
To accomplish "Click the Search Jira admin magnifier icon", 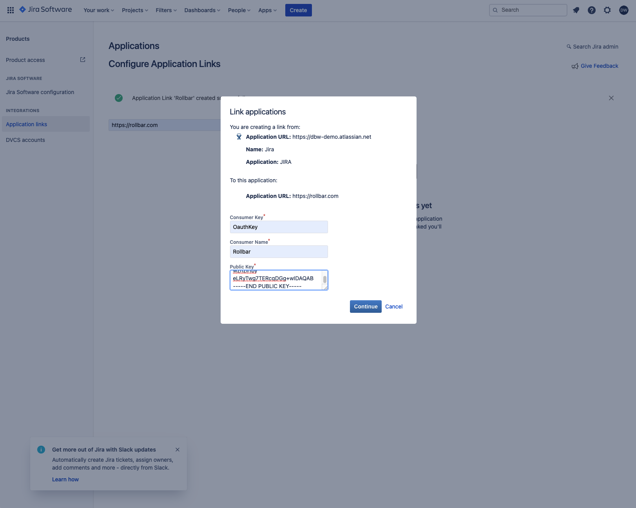I will [x=569, y=47].
